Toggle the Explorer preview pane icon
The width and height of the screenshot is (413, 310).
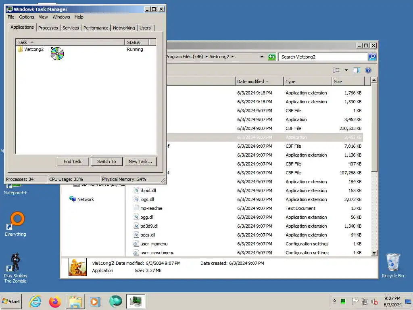click(x=357, y=70)
